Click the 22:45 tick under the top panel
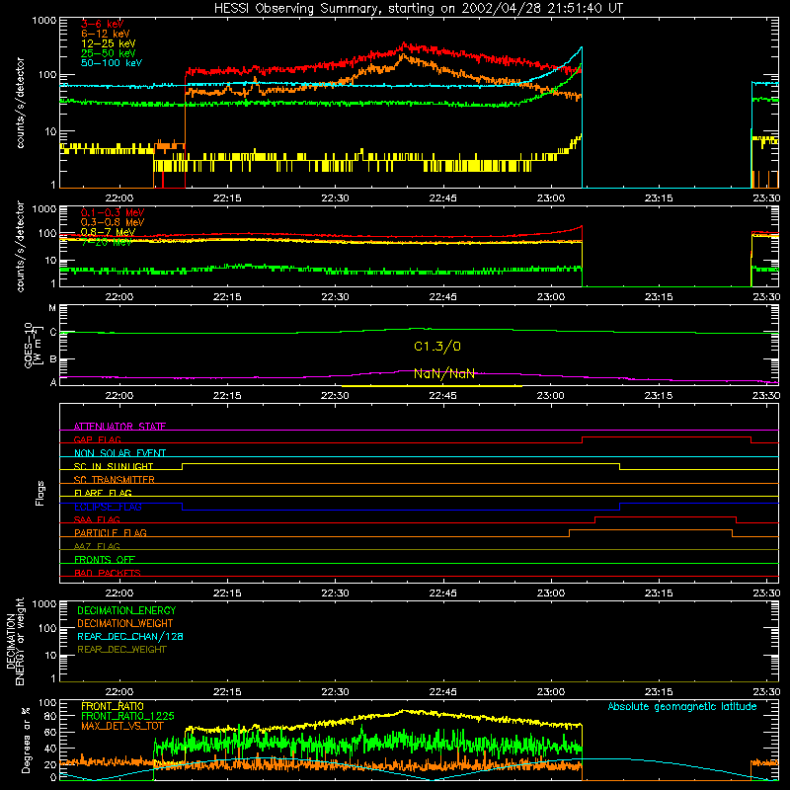This screenshot has height=790, width=790. (x=442, y=198)
